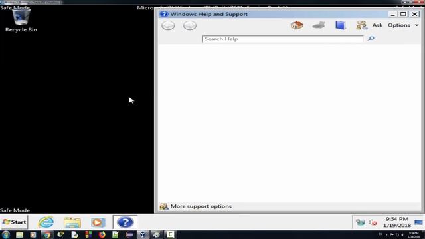The height and width of the screenshot is (239, 425).
Task: Click the Ask text link
Action: point(377,25)
